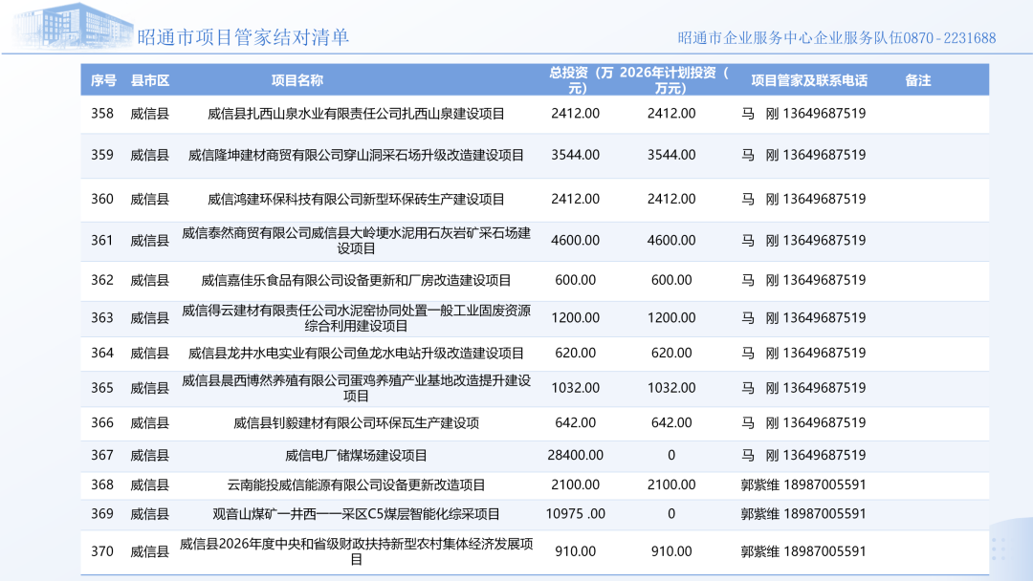Select row number 370

coord(102,551)
